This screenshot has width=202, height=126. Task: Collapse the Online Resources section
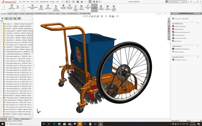[x=198, y=46]
